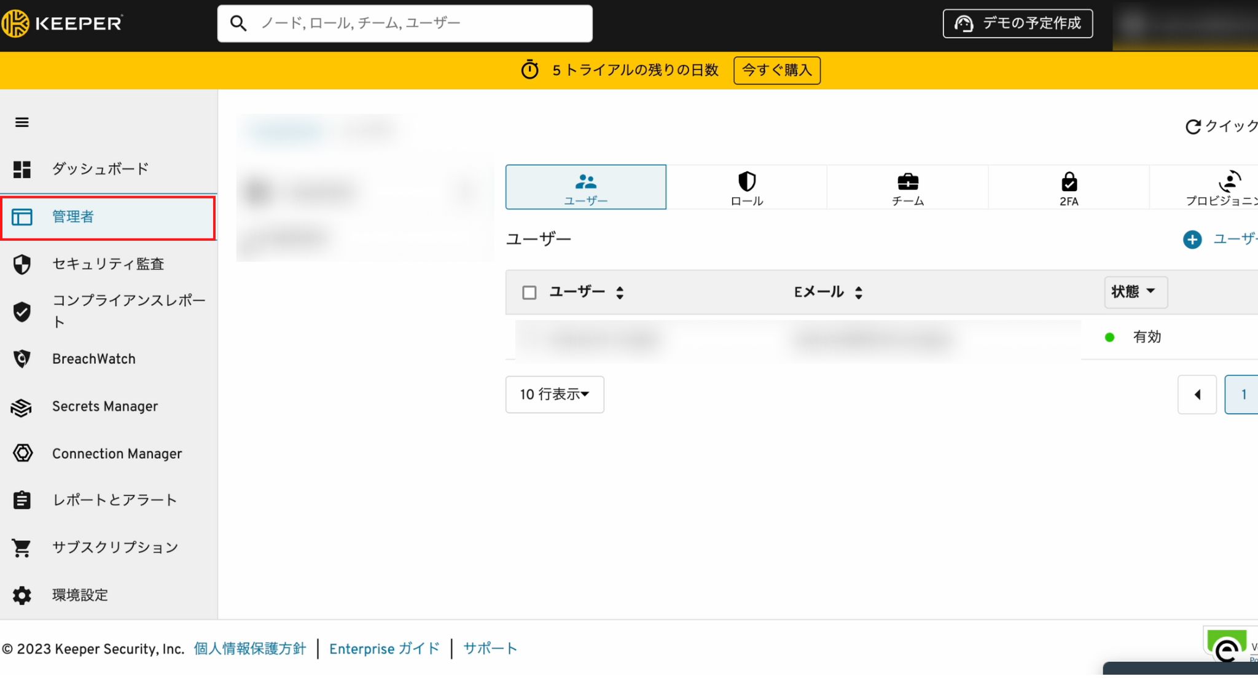This screenshot has height=679, width=1258.
Task: Click the Keeper logo
Action: [62, 23]
